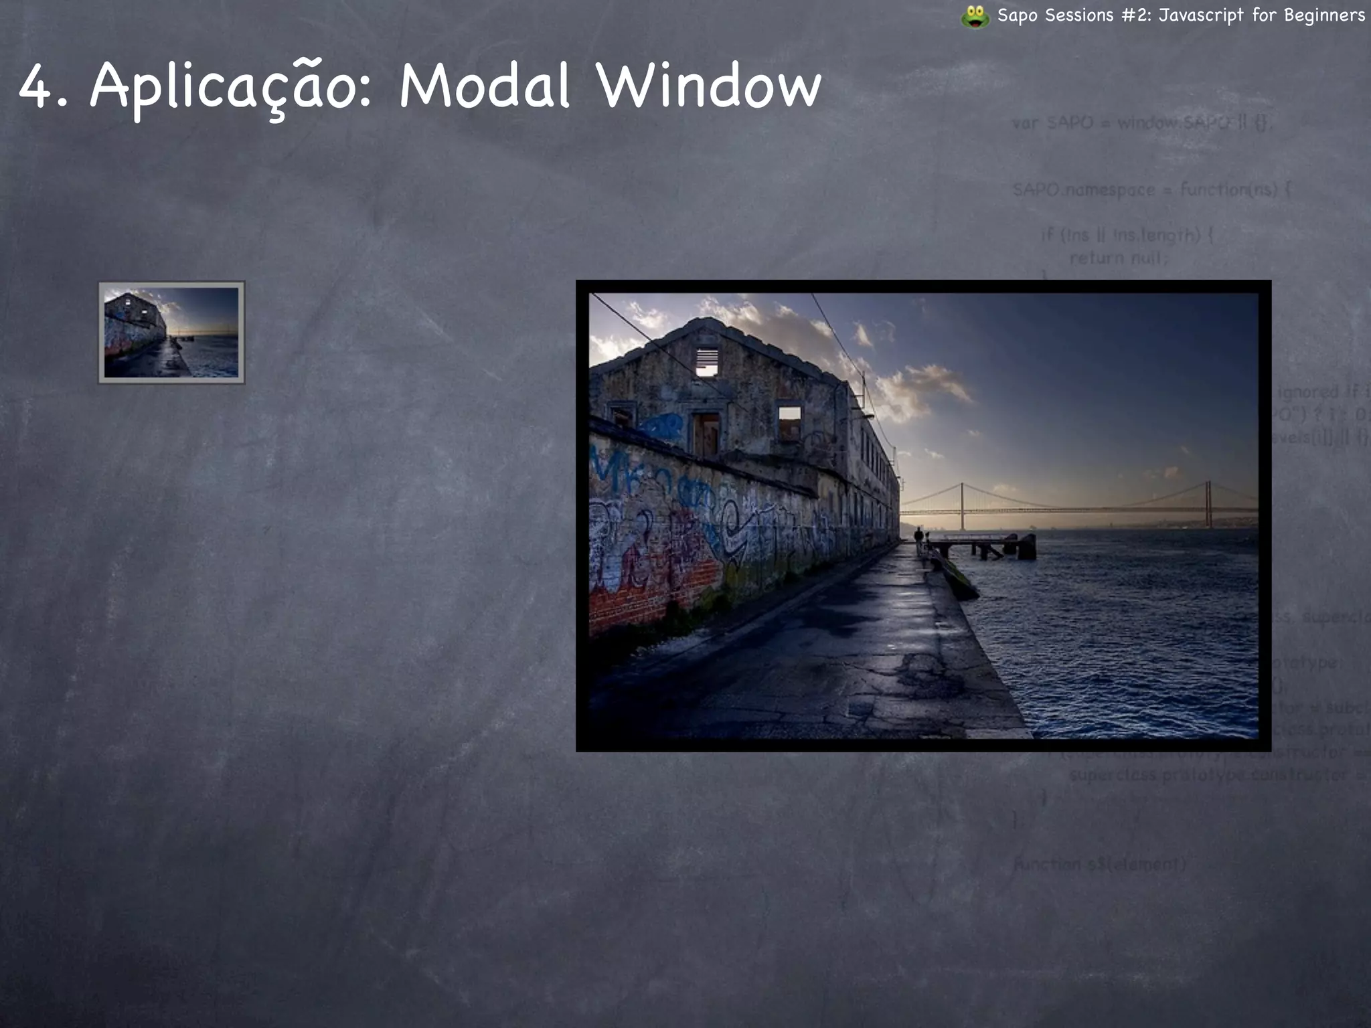The width and height of the screenshot is (1371, 1028).
Task: Click the header text 'Sapo Sessions #2: Javascript for Beginners'
Action: 1181,15
